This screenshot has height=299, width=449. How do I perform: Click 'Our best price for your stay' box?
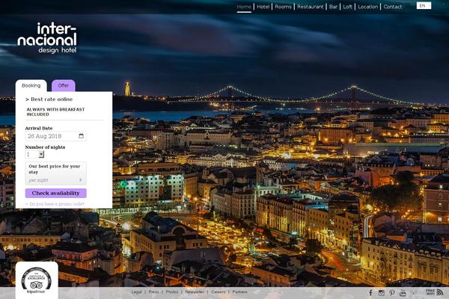(56, 173)
